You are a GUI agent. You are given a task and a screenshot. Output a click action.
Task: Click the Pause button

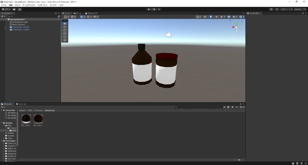point(154,9)
